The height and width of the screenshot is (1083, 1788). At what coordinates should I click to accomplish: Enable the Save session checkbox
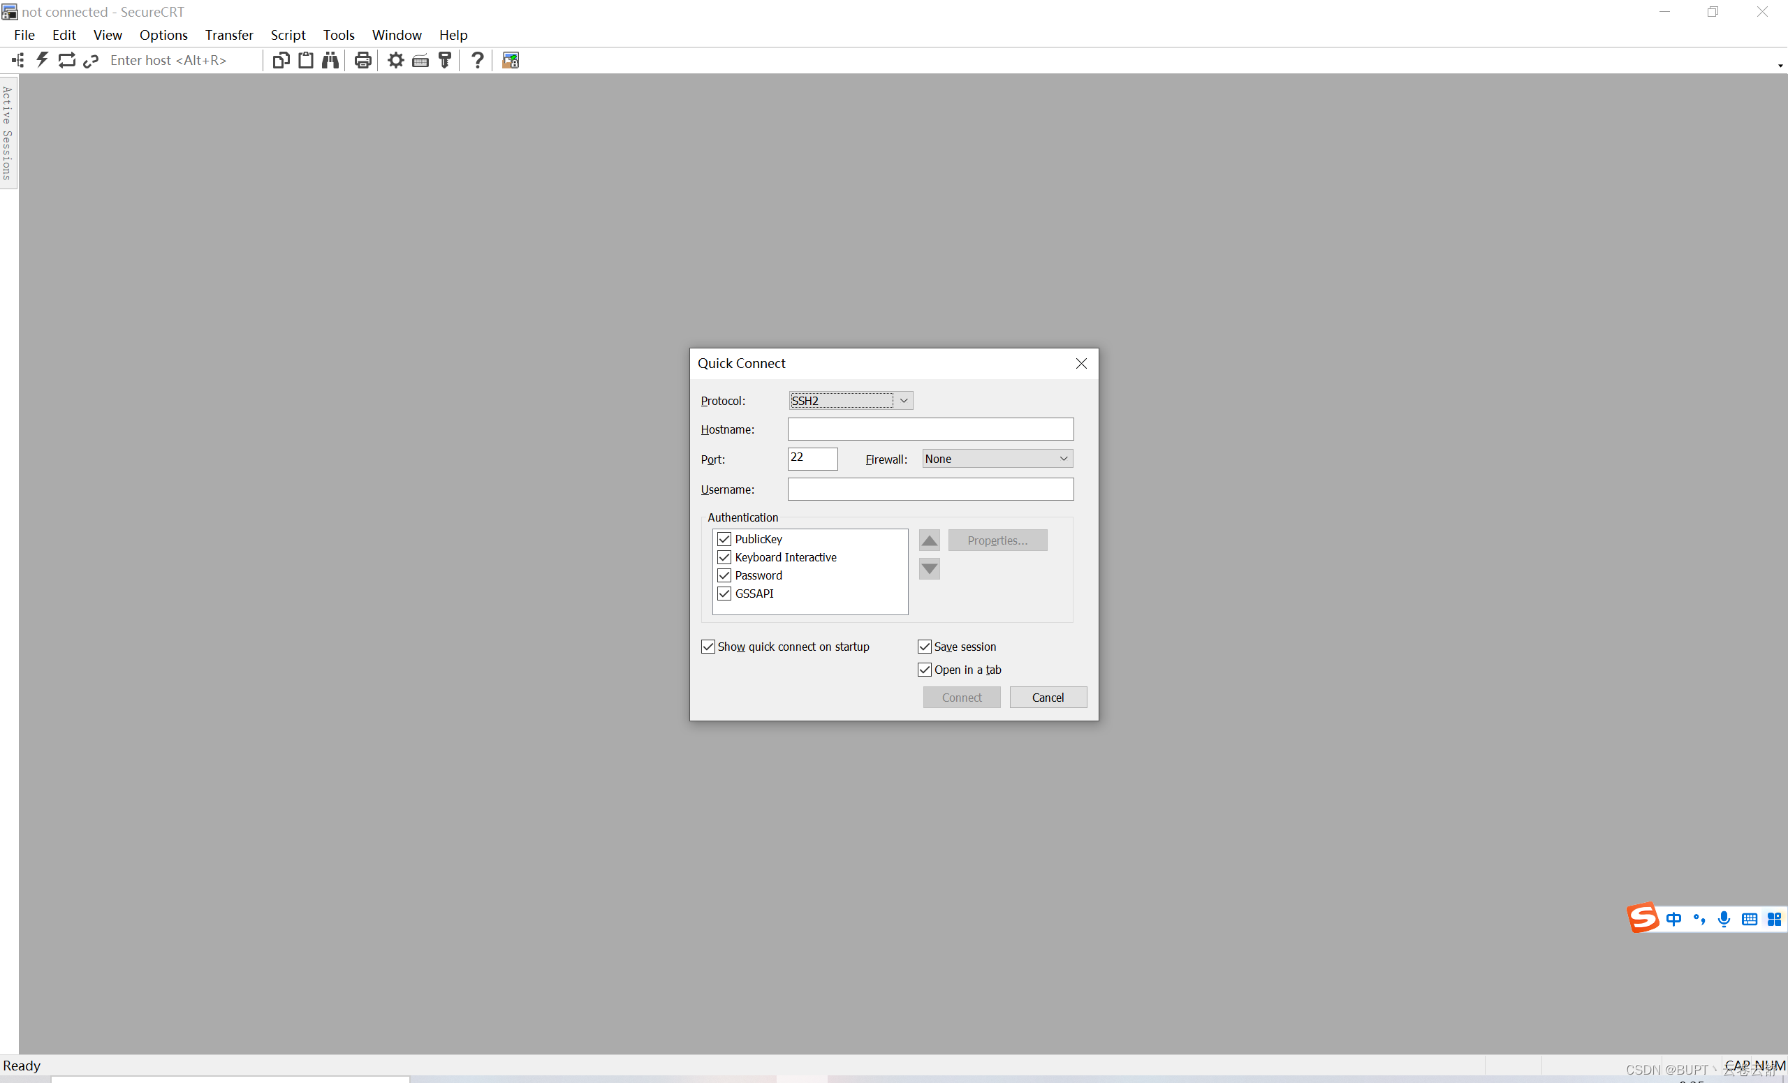pos(925,646)
